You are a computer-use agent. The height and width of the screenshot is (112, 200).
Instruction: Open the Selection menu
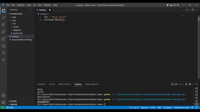tap(21, 5)
